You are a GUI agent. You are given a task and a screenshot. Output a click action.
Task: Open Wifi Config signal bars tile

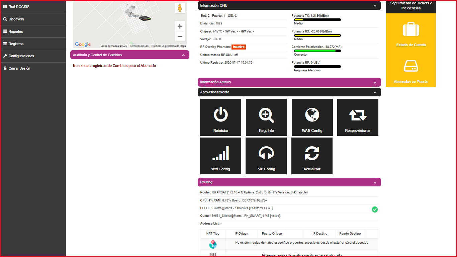pos(220,156)
